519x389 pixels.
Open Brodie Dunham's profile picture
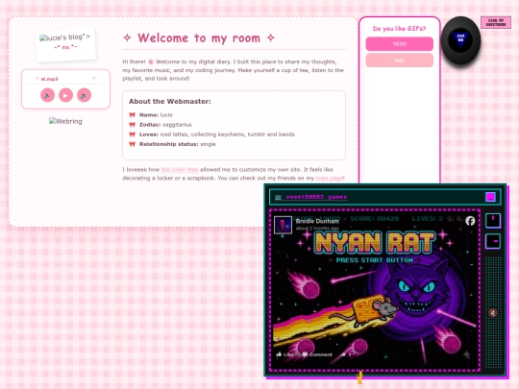[x=283, y=225]
